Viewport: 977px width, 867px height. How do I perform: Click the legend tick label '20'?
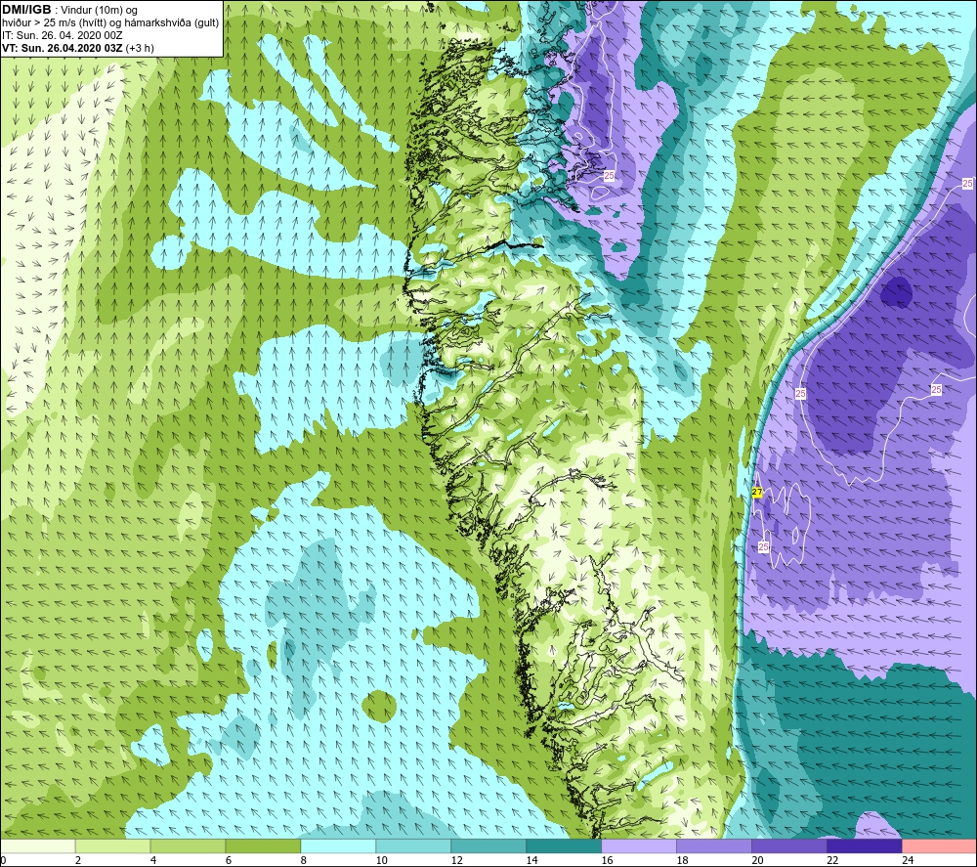(x=757, y=860)
